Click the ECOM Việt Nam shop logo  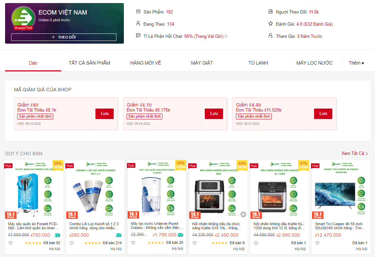(x=23, y=18)
